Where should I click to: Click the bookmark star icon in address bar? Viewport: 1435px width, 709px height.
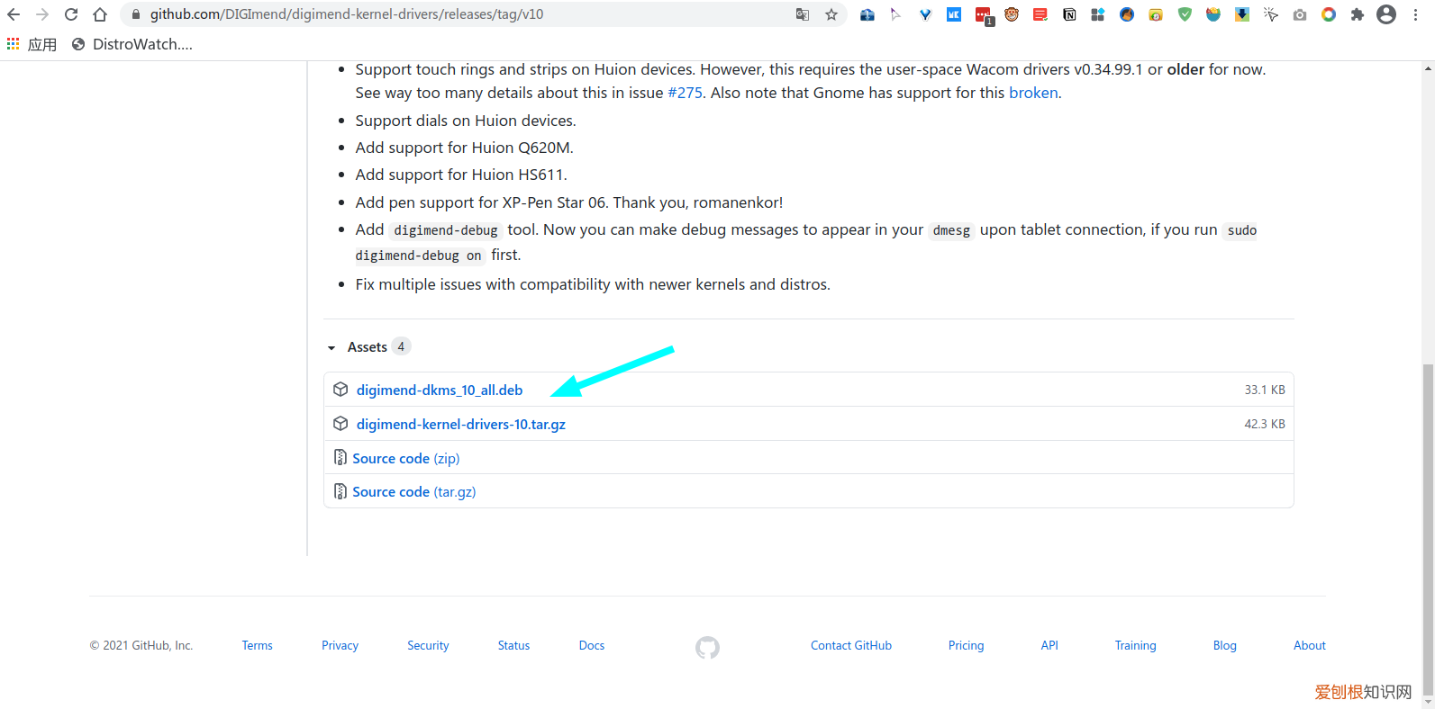pyautogui.click(x=831, y=14)
